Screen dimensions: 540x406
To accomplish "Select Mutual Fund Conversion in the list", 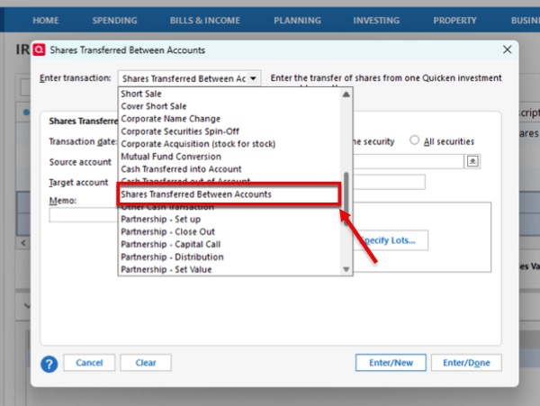I will tap(171, 157).
